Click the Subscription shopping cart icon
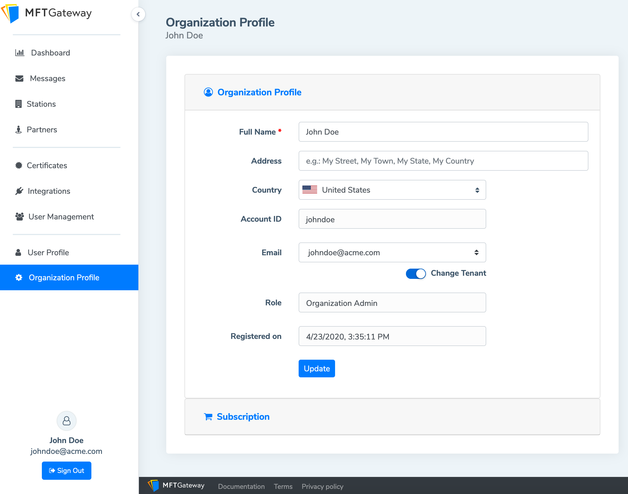The image size is (628, 494). pos(208,417)
